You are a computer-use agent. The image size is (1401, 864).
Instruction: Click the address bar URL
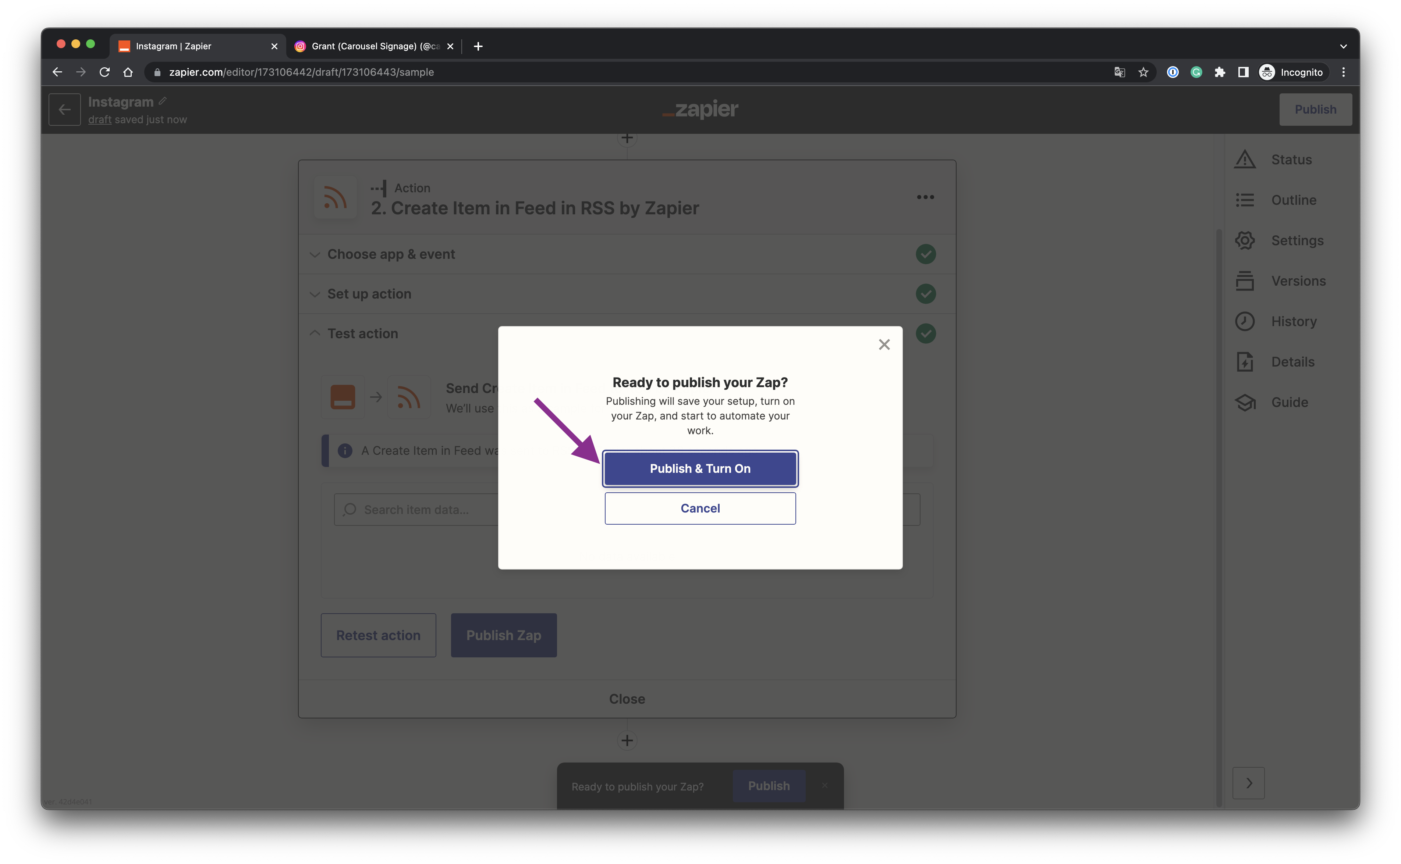click(301, 72)
